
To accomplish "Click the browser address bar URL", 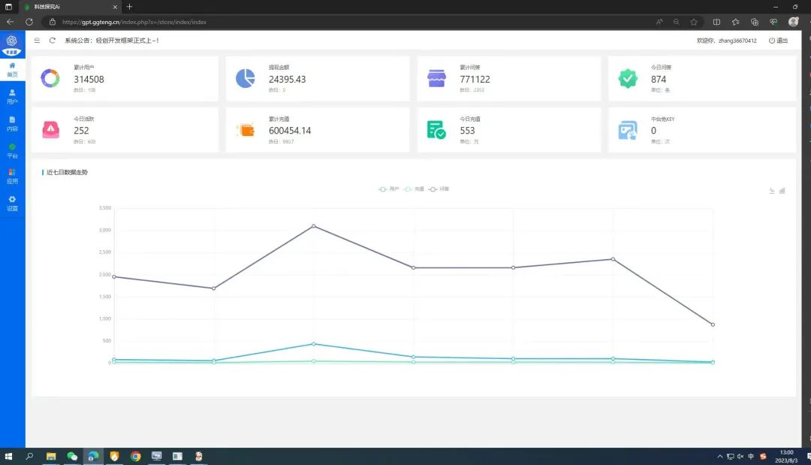I will tap(134, 22).
